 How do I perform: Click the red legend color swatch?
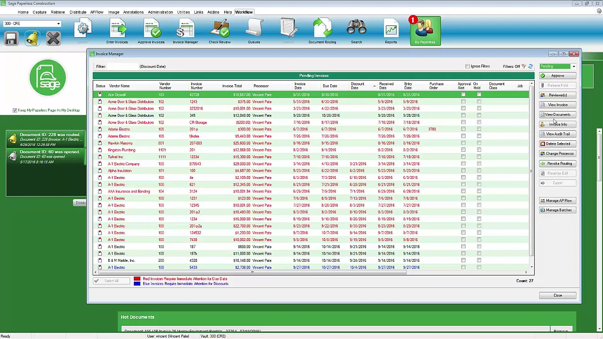(x=137, y=279)
